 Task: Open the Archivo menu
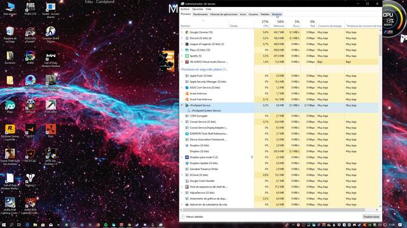185,9
